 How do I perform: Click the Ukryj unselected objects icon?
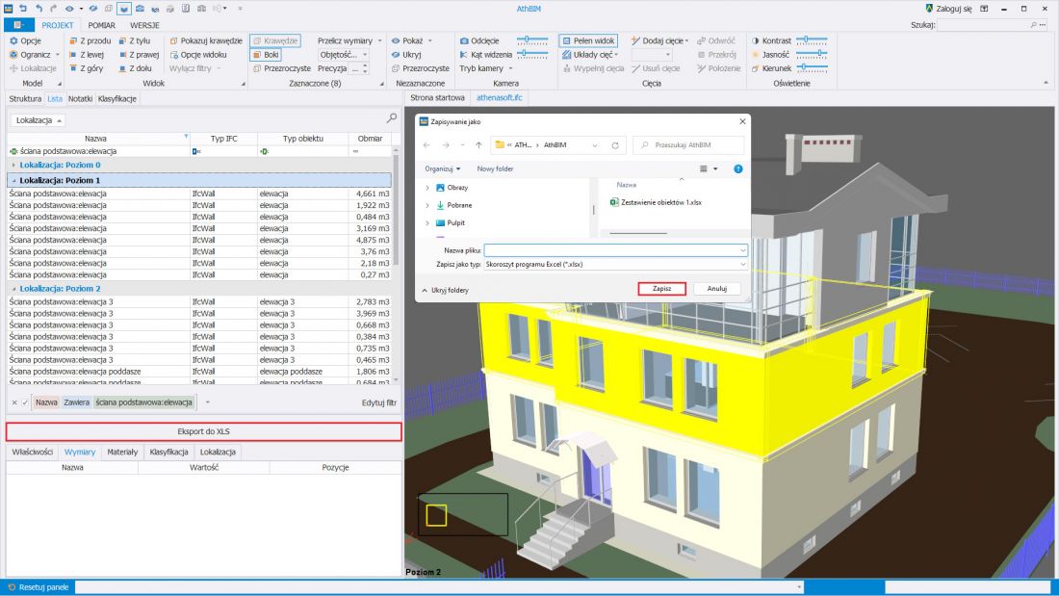coord(396,55)
